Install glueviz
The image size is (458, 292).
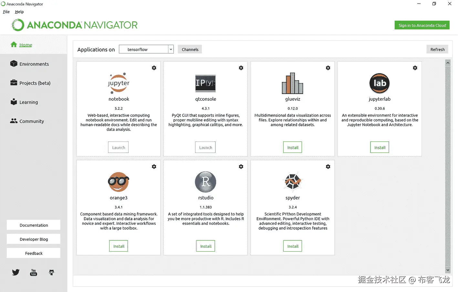[293, 147]
